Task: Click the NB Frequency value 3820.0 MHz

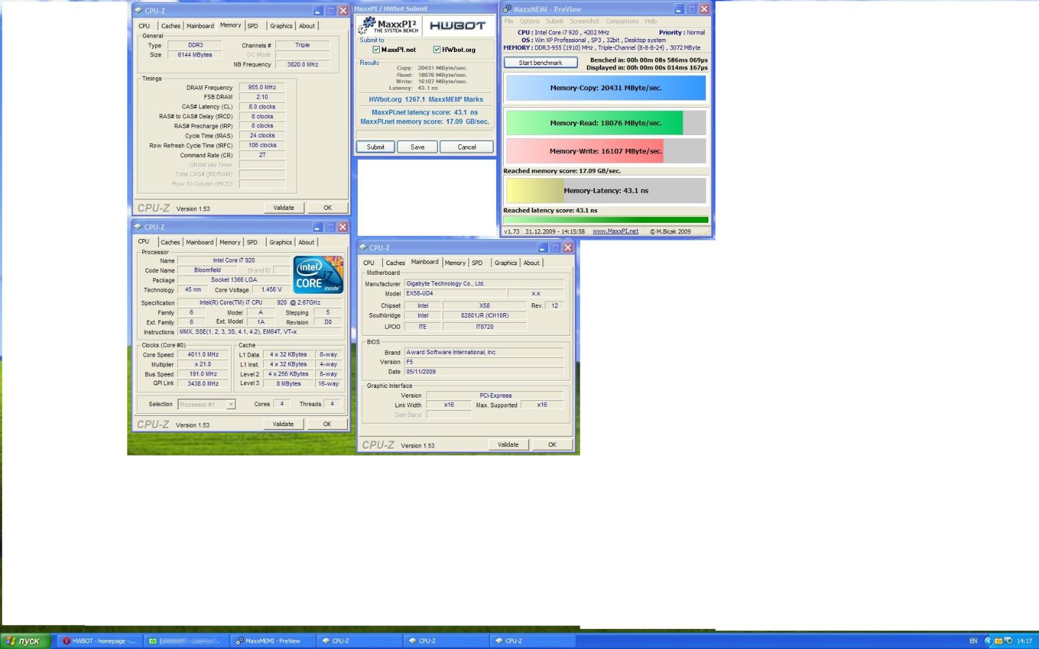Action: pos(303,64)
